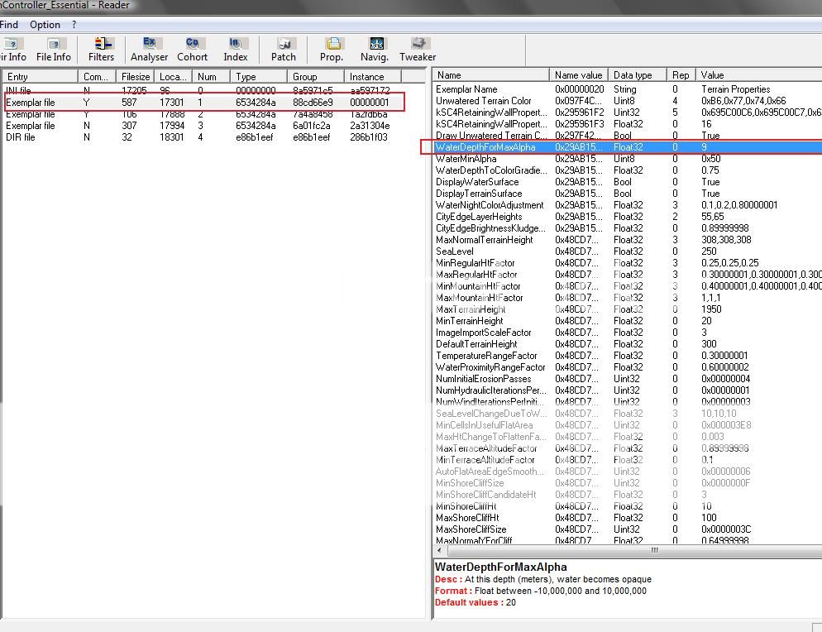Viewport: 822px width, 632px height.
Task: Open the ? help menu
Action: pos(74,25)
